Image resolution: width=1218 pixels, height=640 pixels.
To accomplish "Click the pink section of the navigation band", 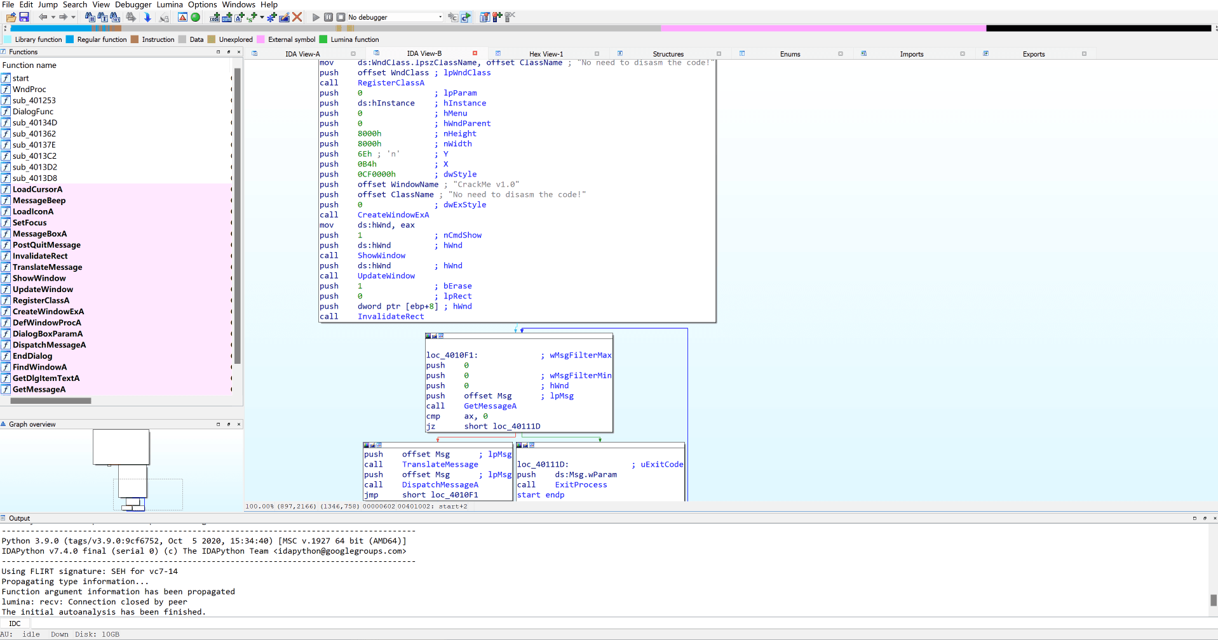I will (823, 28).
